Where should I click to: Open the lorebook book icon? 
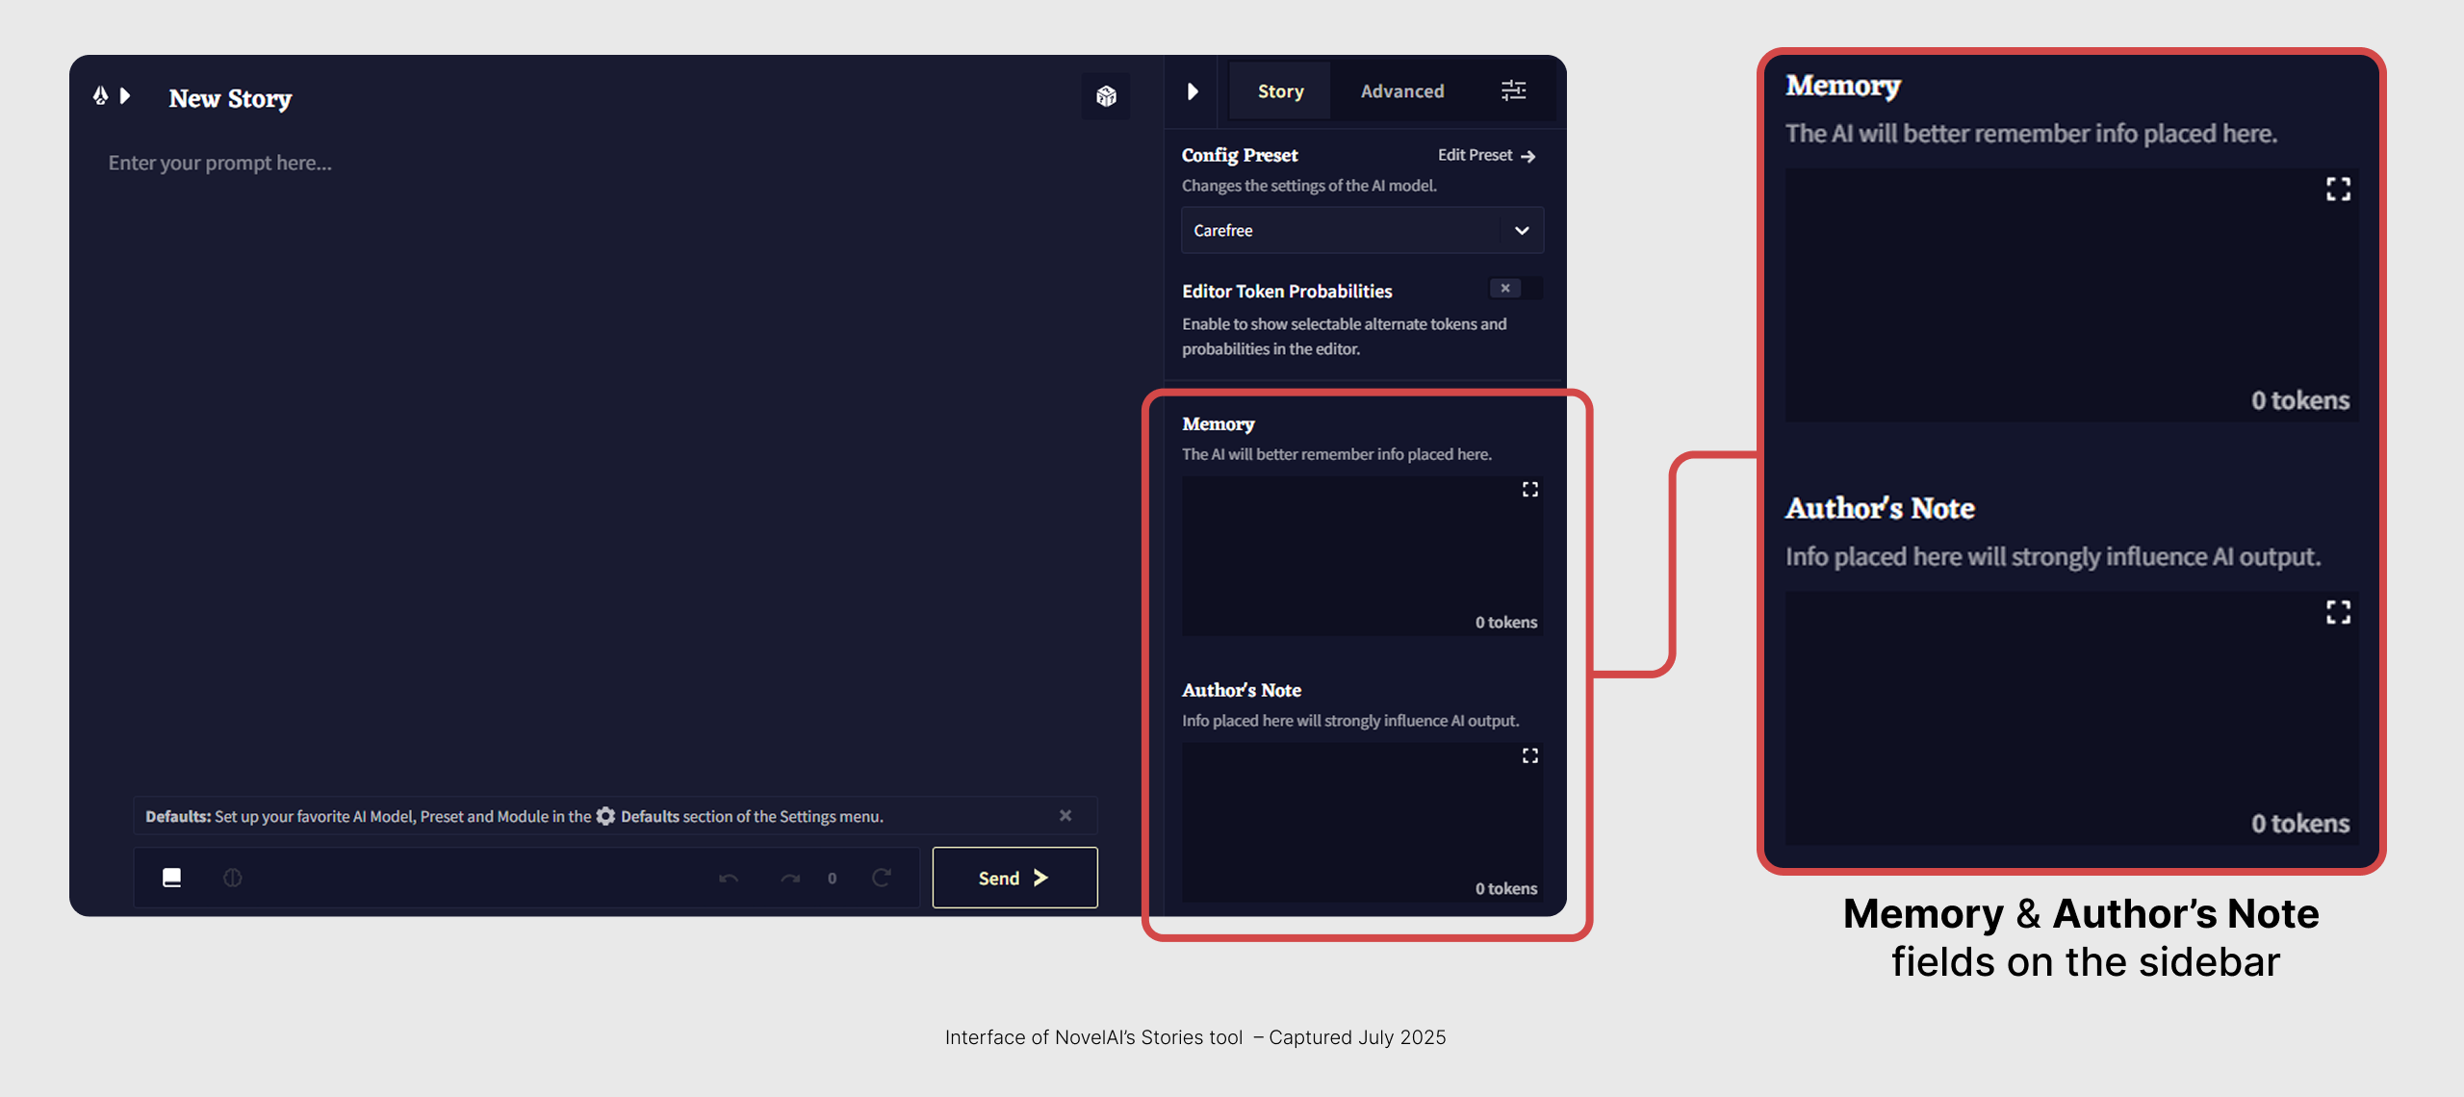(x=172, y=878)
